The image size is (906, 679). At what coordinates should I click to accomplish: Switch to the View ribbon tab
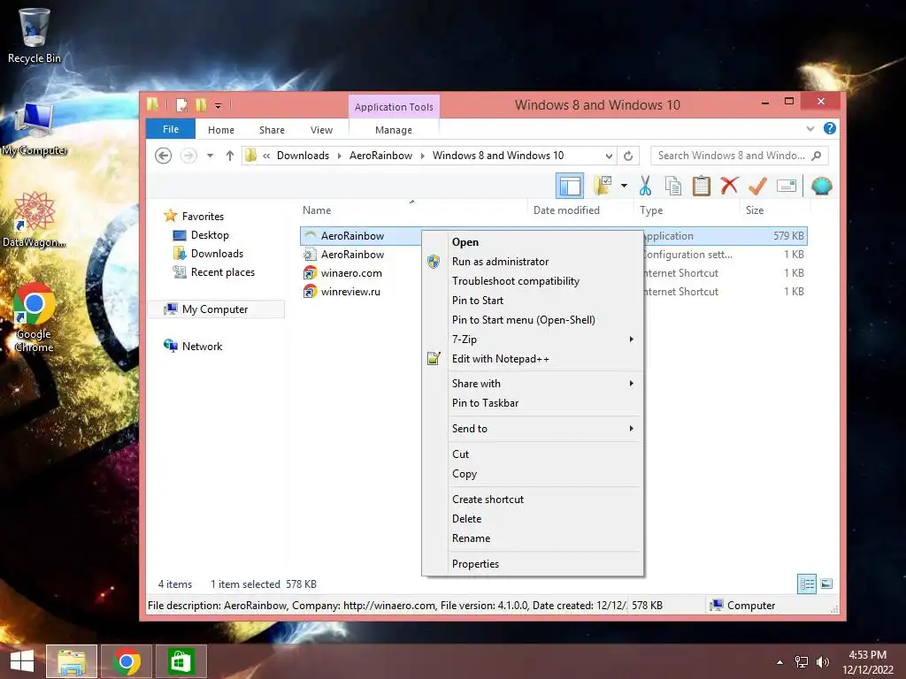pos(321,130)
